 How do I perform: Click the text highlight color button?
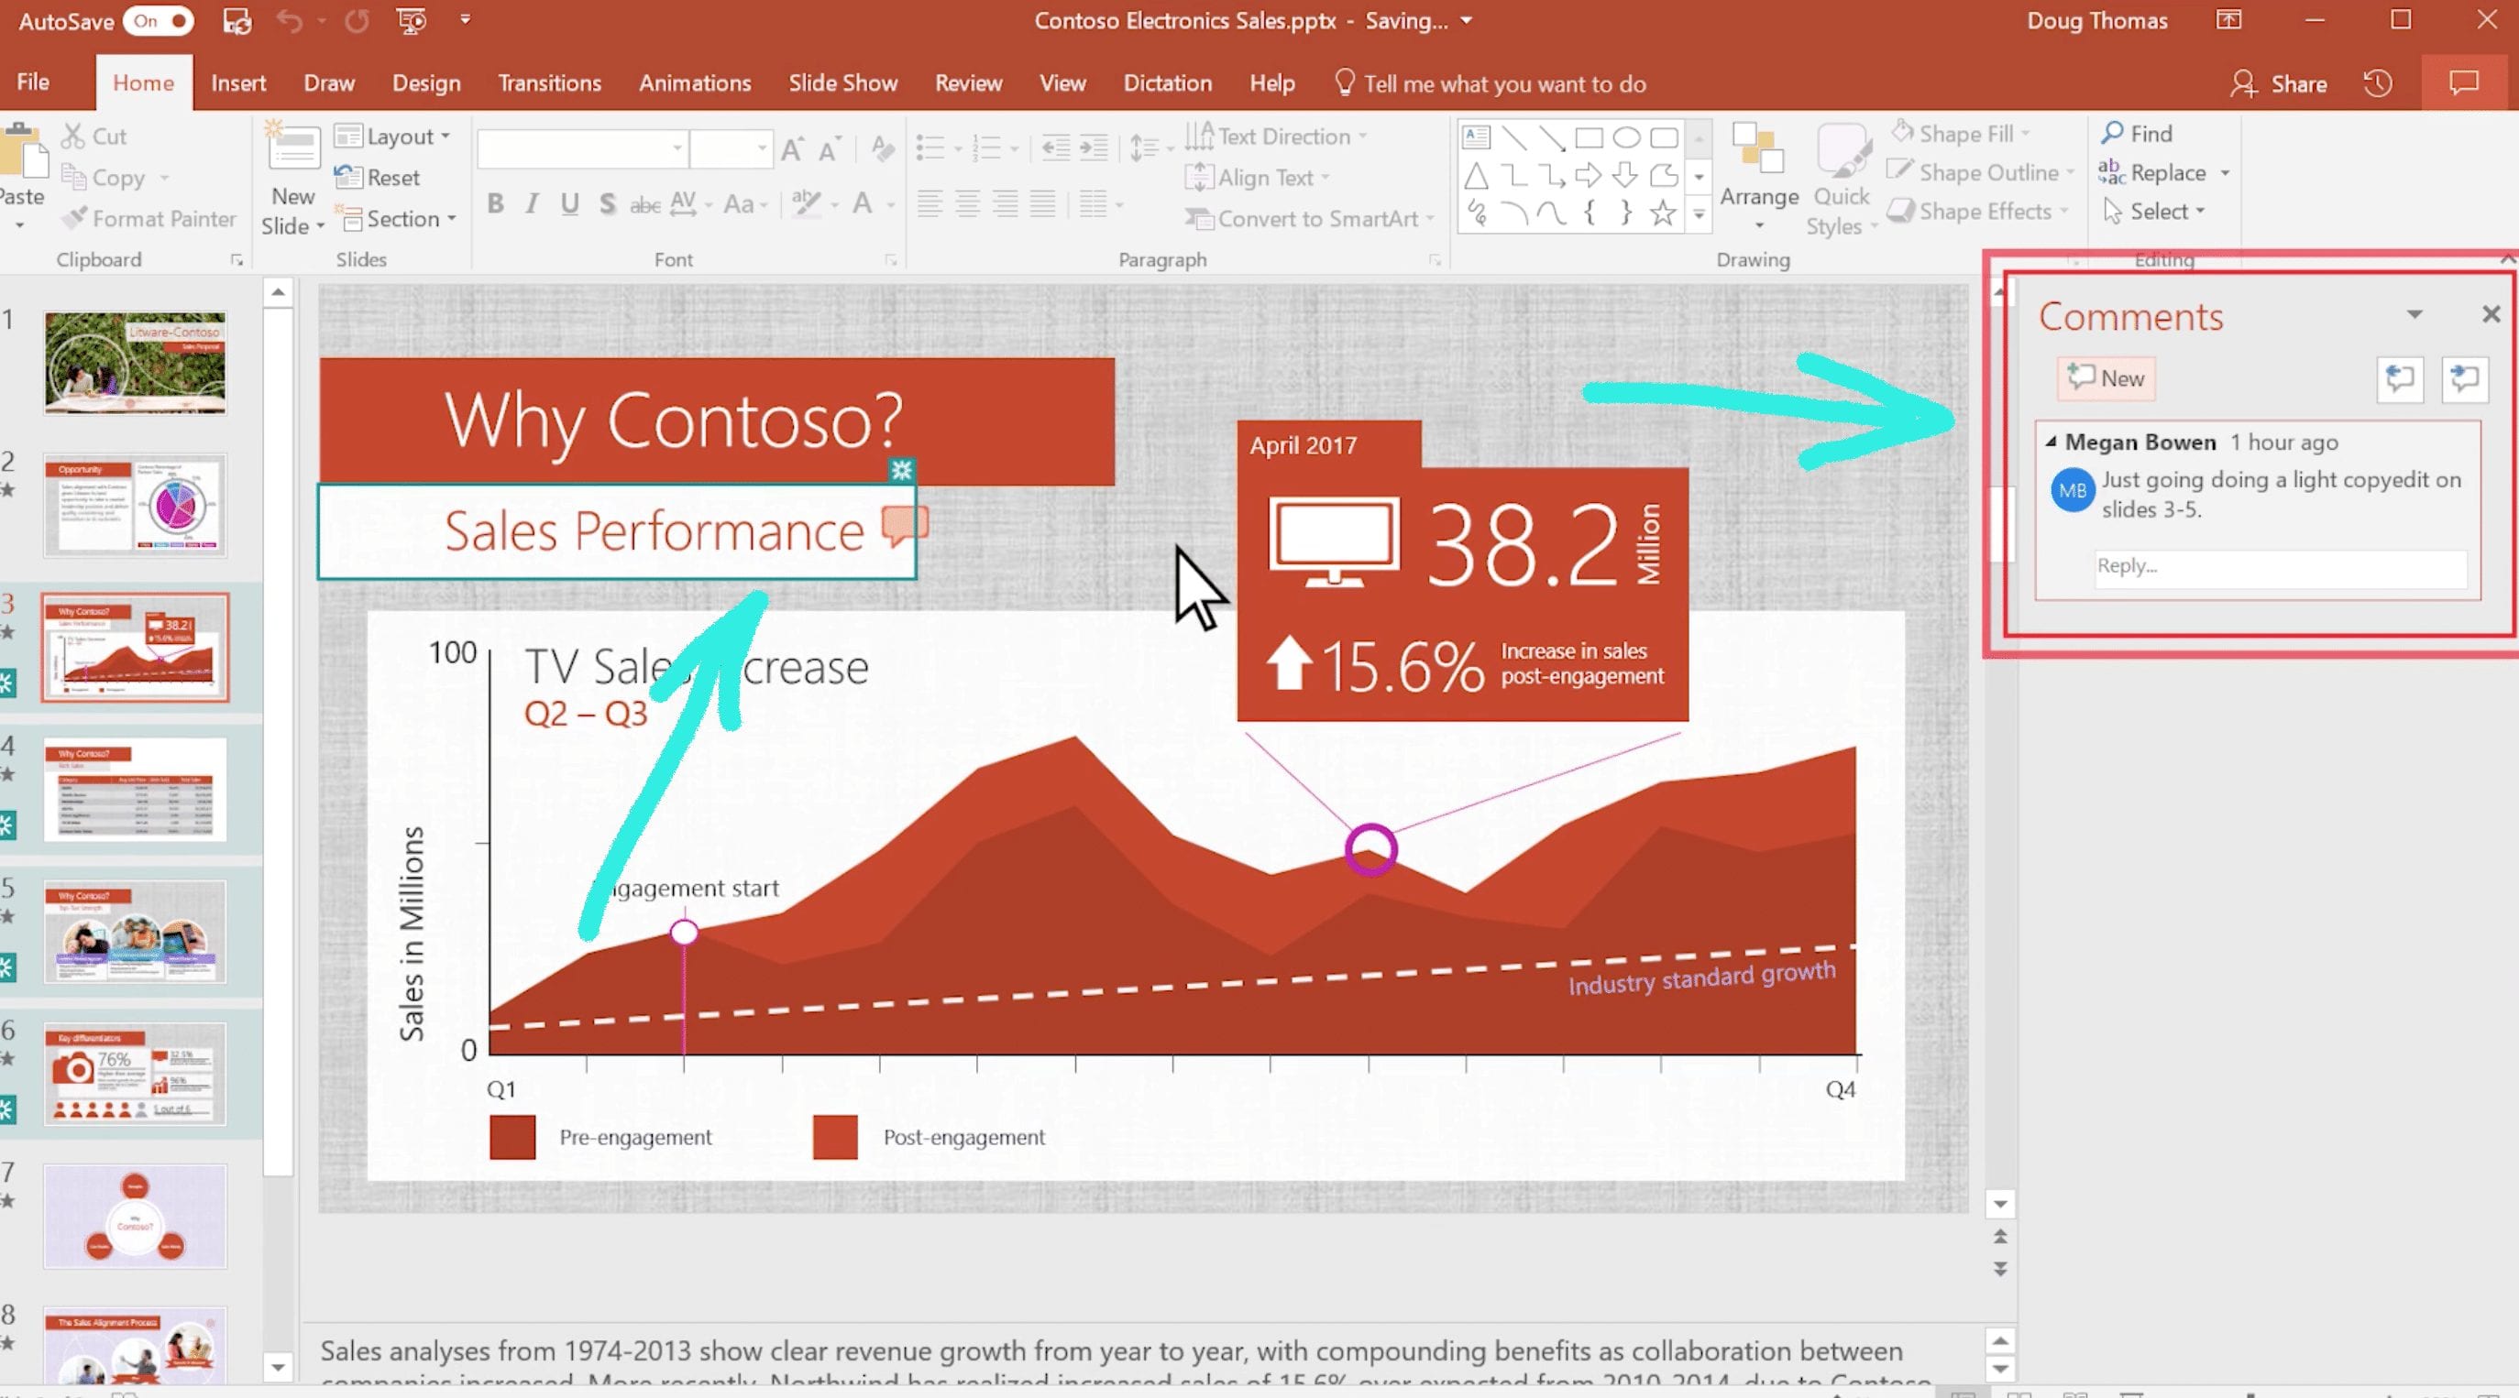(x=806, y=203)
